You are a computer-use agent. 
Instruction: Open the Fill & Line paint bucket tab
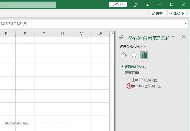(124, 55)
